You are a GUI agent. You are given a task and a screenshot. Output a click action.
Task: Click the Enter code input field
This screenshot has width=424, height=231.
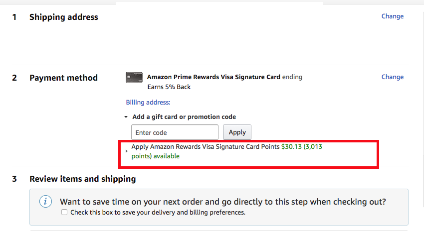(175, 132)
